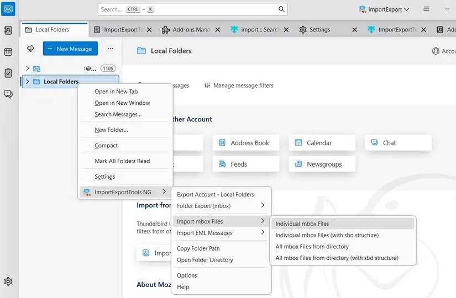Click the Account Settings icon at top right
456x298 pixels.
coord(436,51)
